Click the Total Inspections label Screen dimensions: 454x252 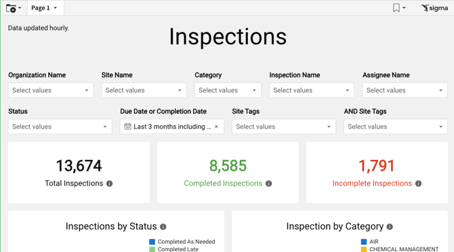point(74,184)
